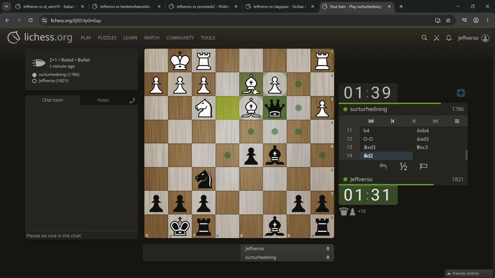The image size is (495, 278).
Task: Switch to the Chat room tab
Action: pos(53,100)
